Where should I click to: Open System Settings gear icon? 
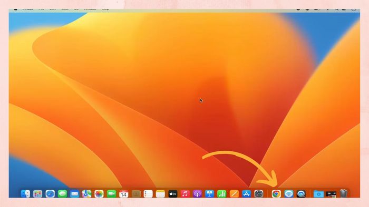coord(259,194)
